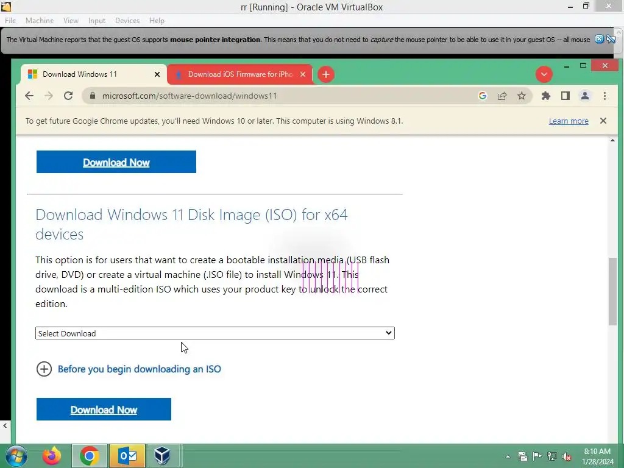Click the Action Center flag icon
The width and height of the screenshot is (624, 468).
pyautogui.click(x=537, y=456)
